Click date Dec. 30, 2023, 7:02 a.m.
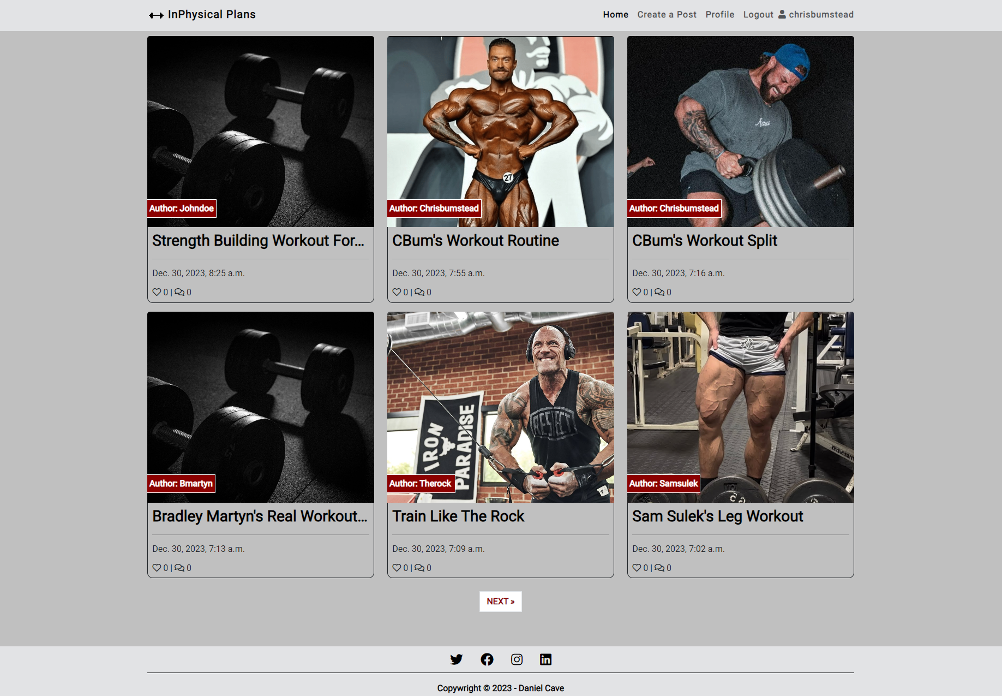The height and width of the screenshot is (696, 1002). [x=679, y=549]
